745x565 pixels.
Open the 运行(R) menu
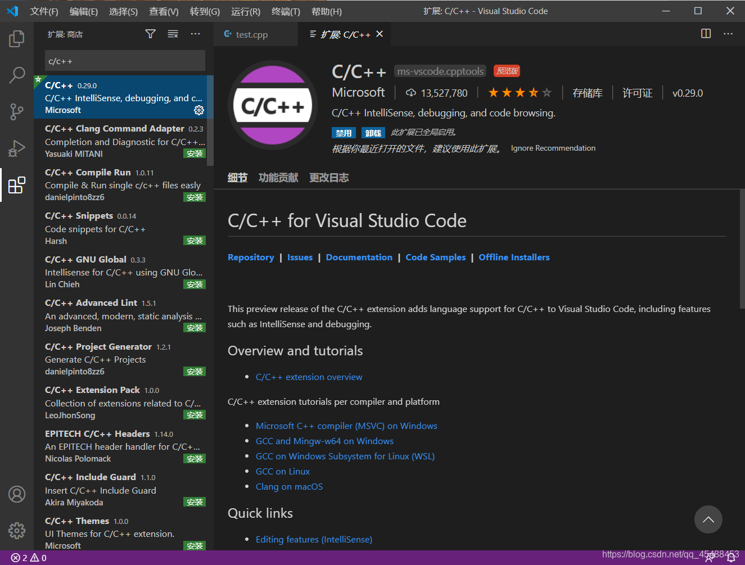[x=246, y=11]
